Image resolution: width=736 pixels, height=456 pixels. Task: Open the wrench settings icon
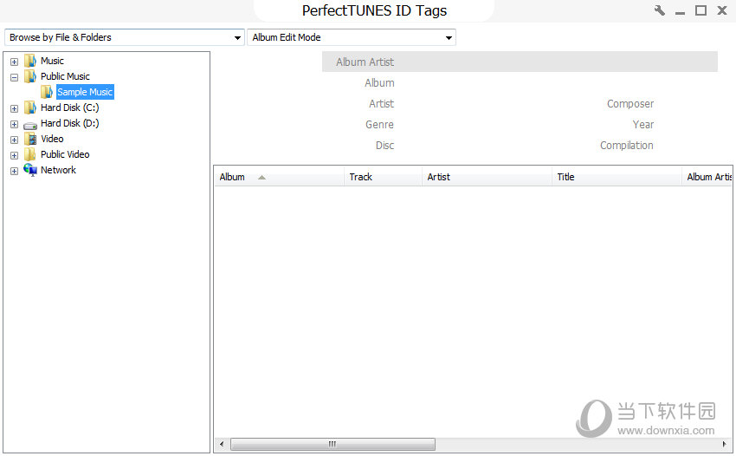pyautogui.click(x=660, y=10)
